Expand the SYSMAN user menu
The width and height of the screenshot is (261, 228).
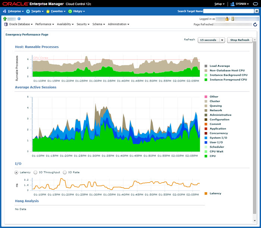(242, 4)
